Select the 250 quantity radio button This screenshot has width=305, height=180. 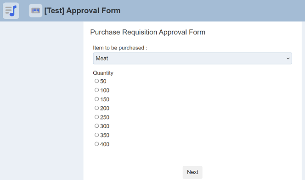point(96,117)
